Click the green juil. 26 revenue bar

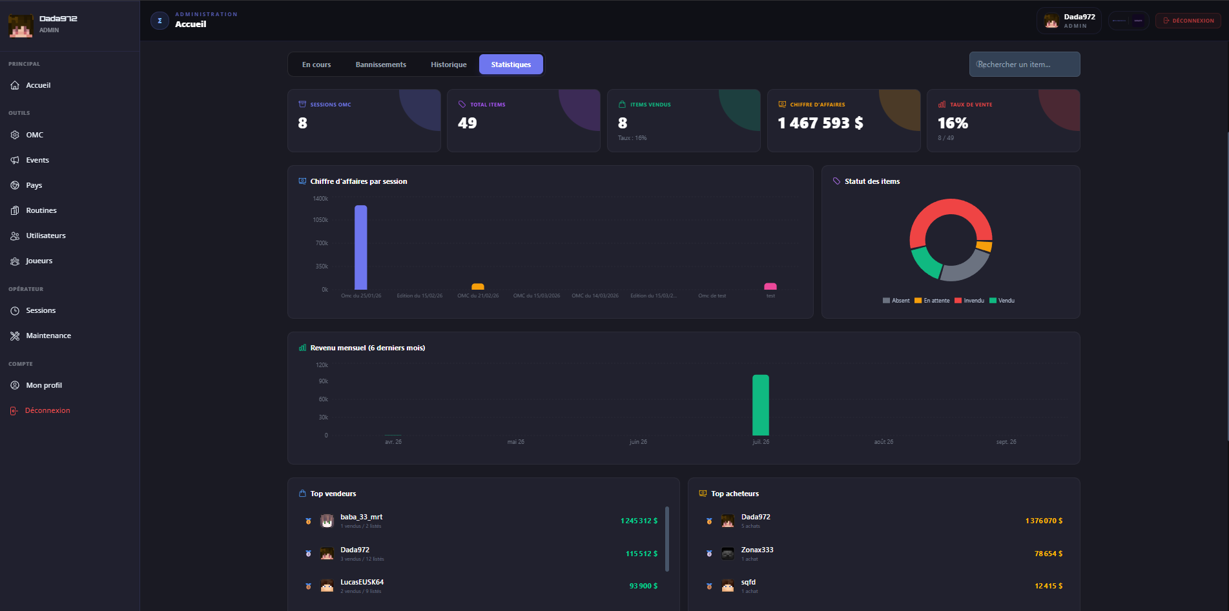click(x=761, y=405)
